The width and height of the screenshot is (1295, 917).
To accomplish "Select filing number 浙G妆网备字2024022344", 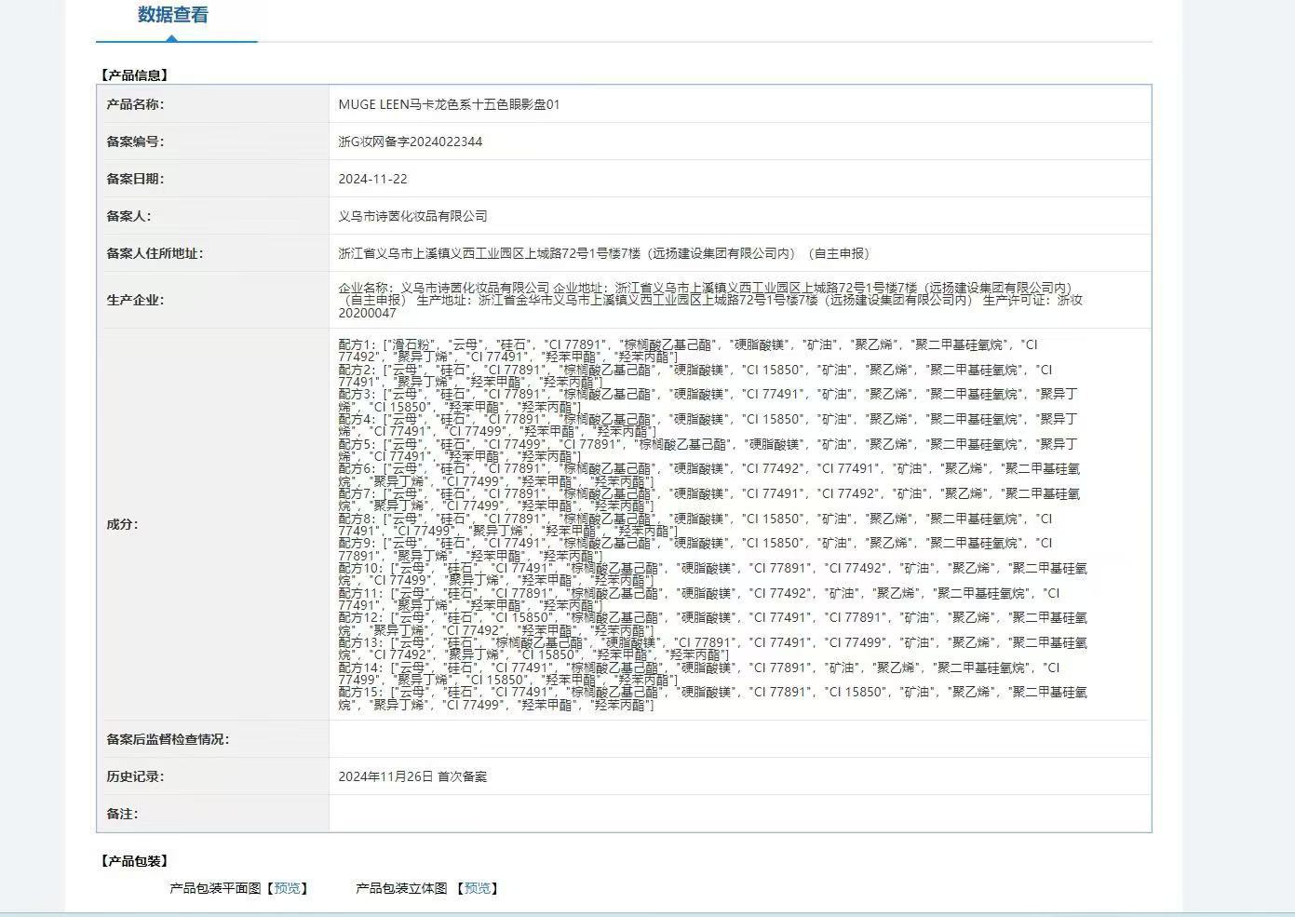I will pyautogui.click(x=411, y=142).
